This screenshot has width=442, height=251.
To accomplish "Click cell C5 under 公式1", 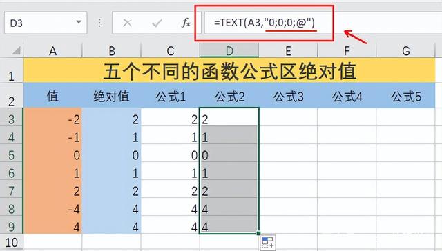I will click(171, 153).
